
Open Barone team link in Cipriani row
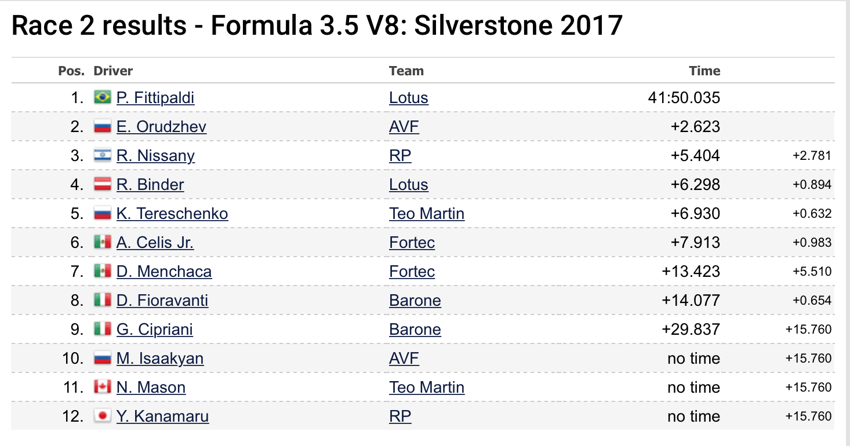tap(415, 330)
